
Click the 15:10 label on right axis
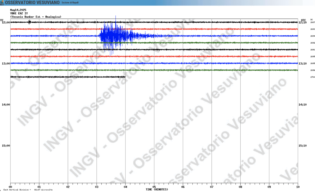(303, 146)
